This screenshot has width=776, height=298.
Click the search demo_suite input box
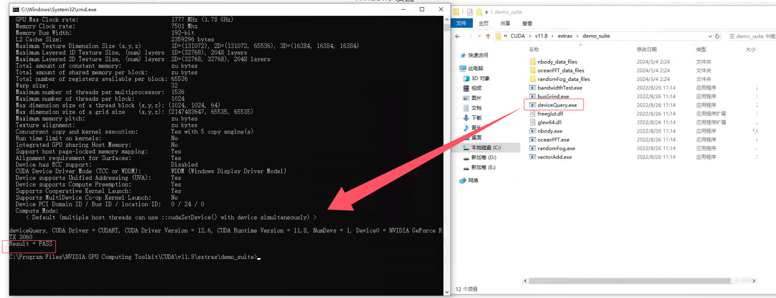tap(751, 36)
